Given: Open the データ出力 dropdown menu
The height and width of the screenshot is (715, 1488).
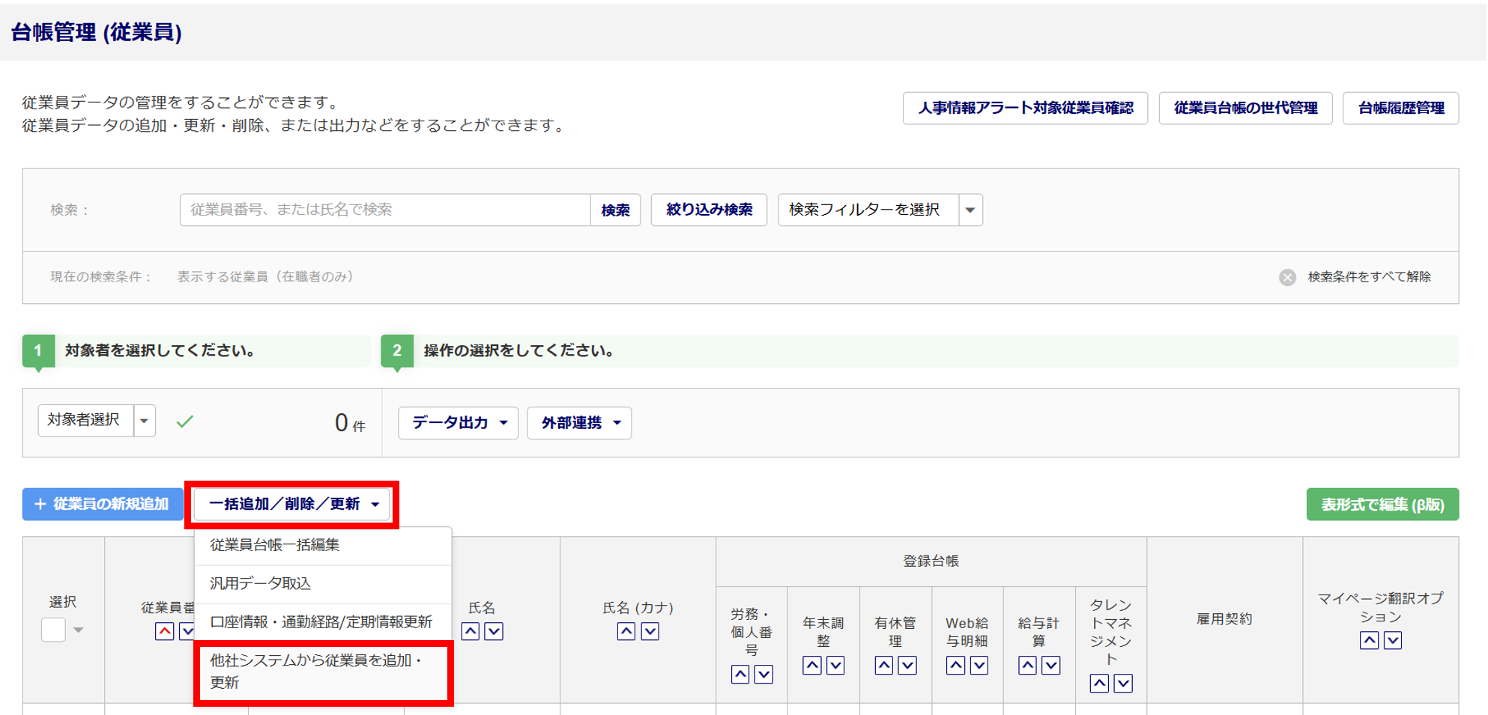Looking at the screenshot, I should coord(458,423).
